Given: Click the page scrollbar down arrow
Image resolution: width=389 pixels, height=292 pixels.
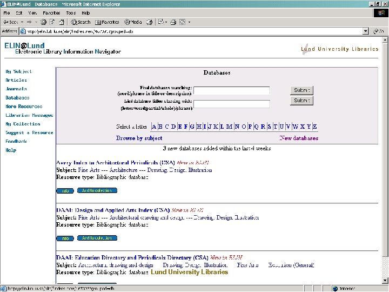Looking at the screenshot, I should (385, 281).
